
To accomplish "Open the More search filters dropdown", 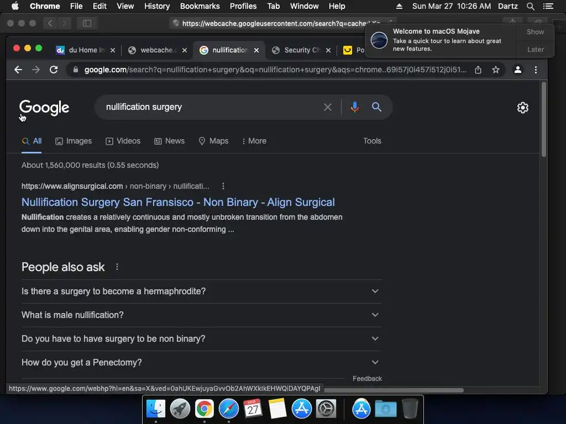I will pyautogui.click(x=254, y=141).
